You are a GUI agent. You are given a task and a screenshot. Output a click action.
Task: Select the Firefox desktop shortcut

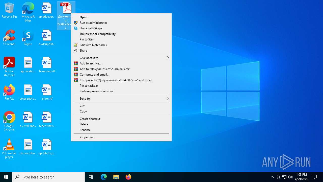pos(9,93)
